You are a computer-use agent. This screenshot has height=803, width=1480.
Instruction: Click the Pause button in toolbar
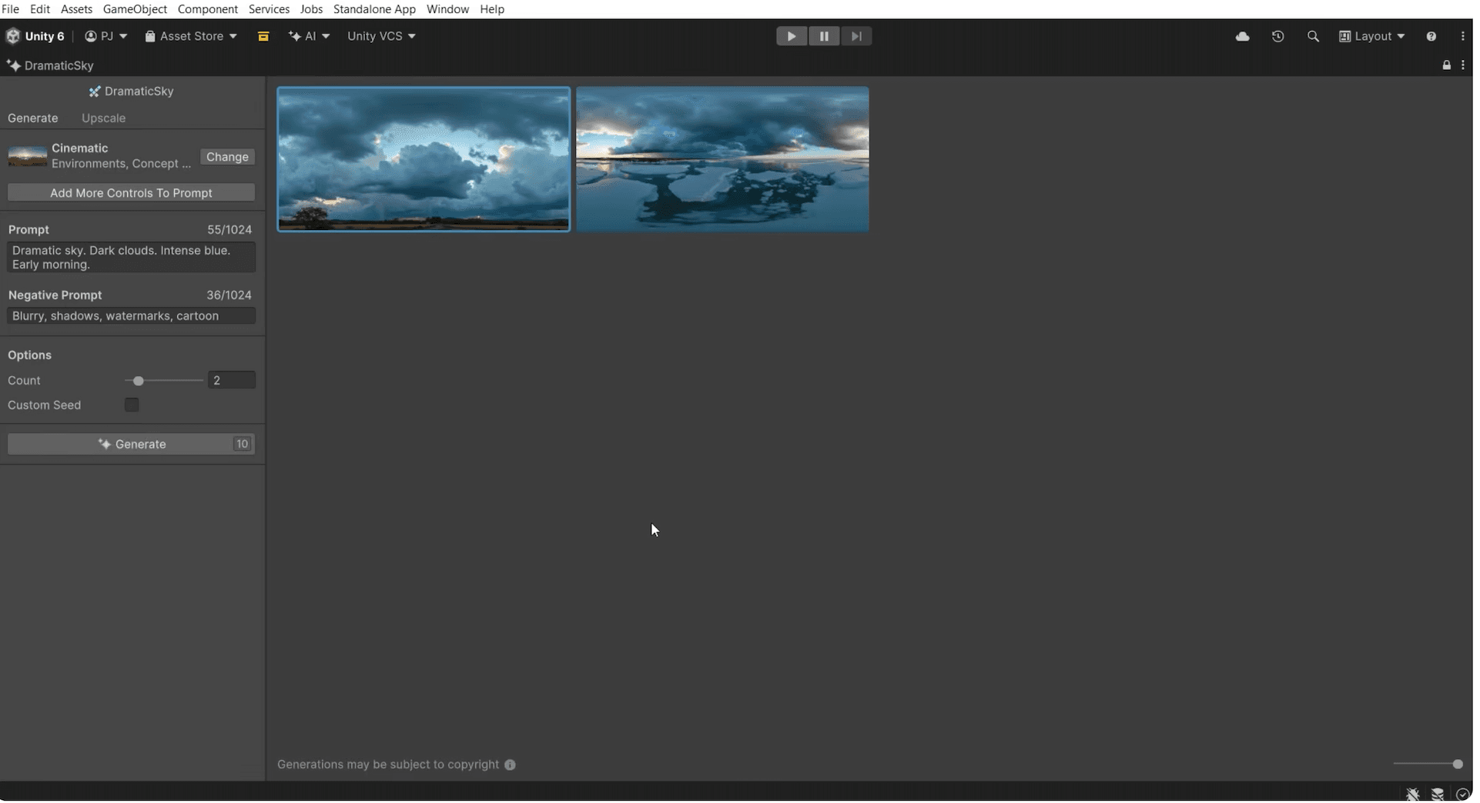click(x=824, y=36)
